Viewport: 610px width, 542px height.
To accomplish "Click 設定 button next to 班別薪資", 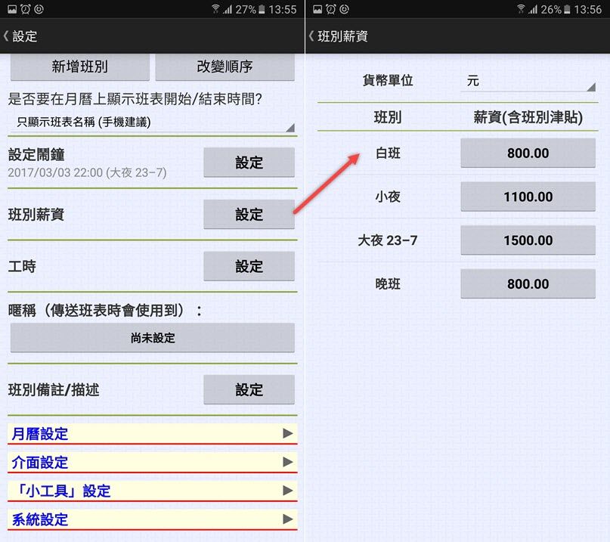I will point(249,215).
